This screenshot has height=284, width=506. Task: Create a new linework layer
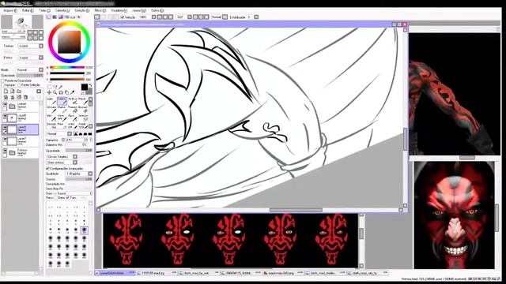[13, 92]
